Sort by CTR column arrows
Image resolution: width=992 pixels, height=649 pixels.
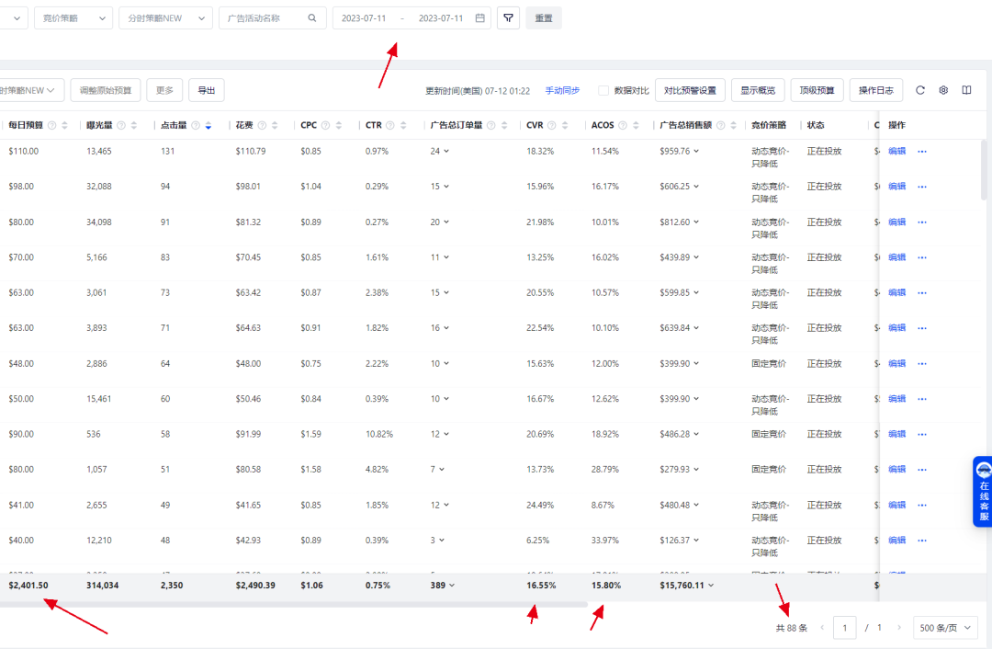tap(403, 125)
